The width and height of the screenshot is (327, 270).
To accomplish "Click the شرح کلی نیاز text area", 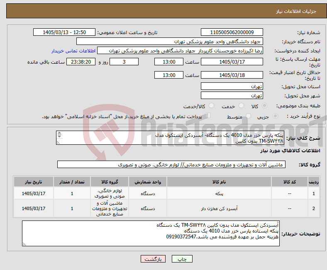I will point(170,138).
